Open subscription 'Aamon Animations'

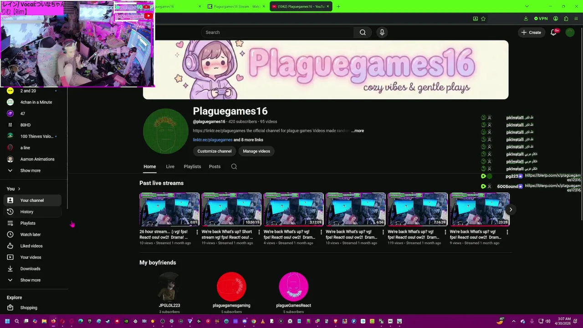[x=32, y=159]
